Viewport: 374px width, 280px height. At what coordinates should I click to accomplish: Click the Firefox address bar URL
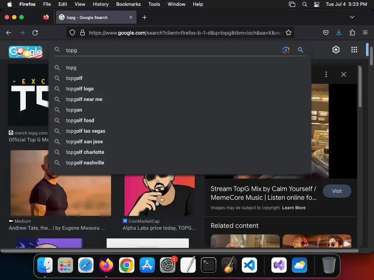pyautogui.click(x=186, y=33)
